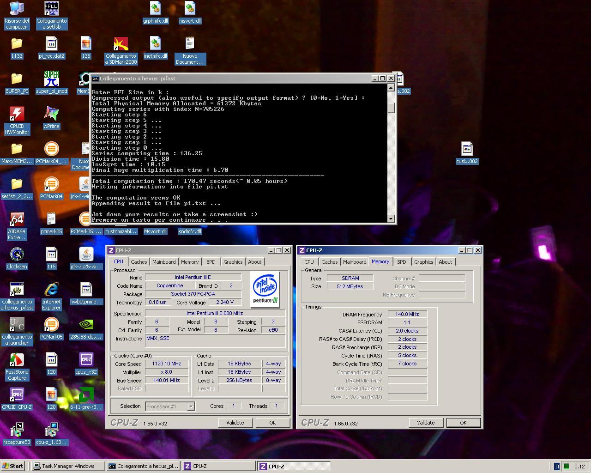The height and width of the screenshot is (473, 591).
Task: Launch ClockGen desktop icon
Action: (17, 259)
